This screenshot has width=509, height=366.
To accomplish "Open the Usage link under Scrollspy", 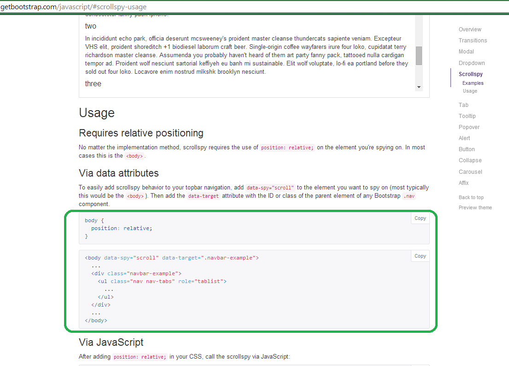I will (x=470, y=91).
